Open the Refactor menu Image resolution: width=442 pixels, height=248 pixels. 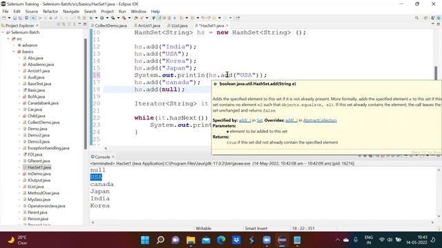(50, 12)
